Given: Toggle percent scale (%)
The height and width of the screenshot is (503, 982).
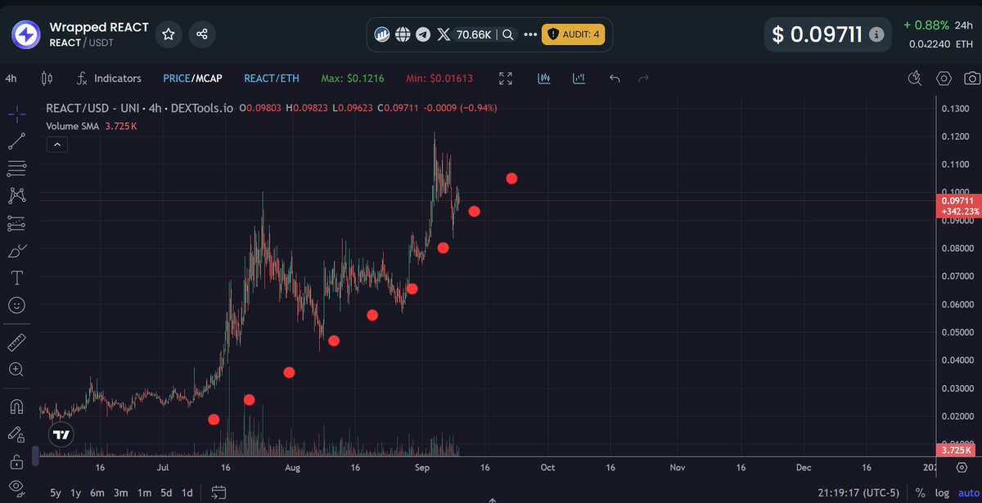Looking at the screenshot, I should coord(920,493).
